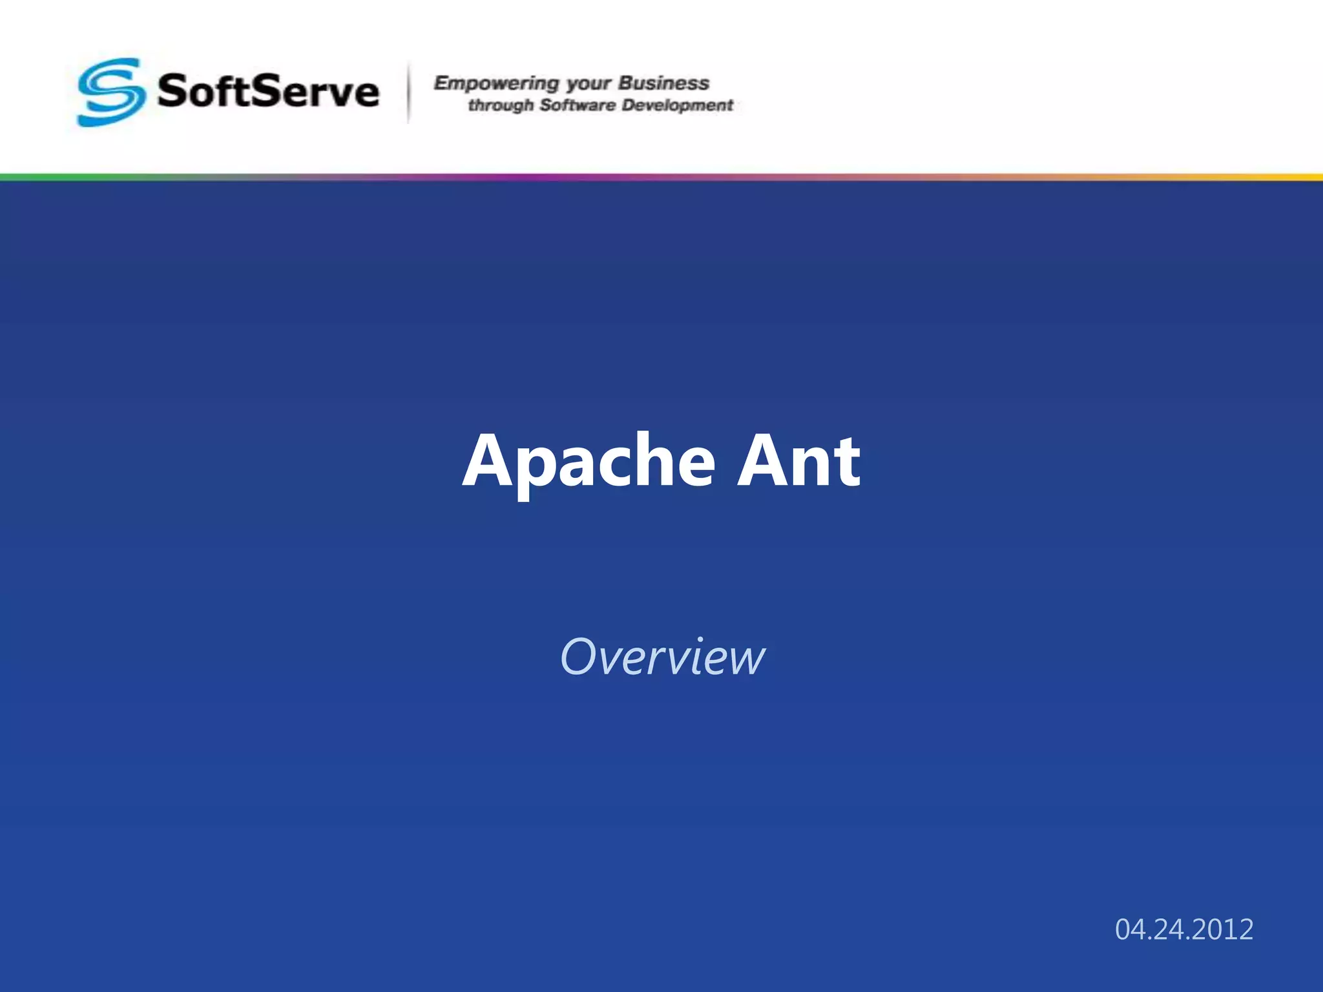Select the 'Empowering your Business' tagline line

571,83
